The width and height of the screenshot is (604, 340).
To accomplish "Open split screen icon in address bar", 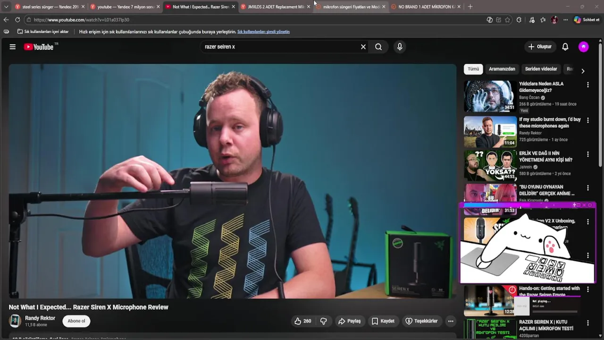I will tap(499, 20).
